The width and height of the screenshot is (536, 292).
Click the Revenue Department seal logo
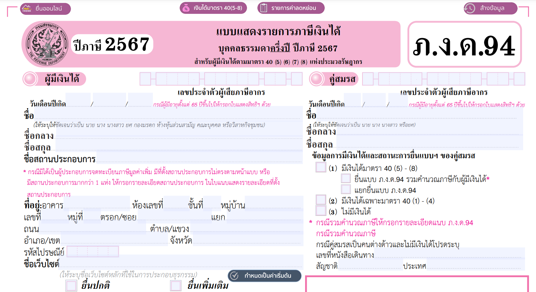coord(47,44)
